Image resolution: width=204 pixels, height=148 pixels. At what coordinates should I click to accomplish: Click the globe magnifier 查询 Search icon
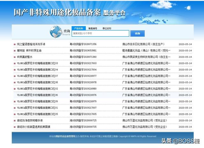coord(60,32)
